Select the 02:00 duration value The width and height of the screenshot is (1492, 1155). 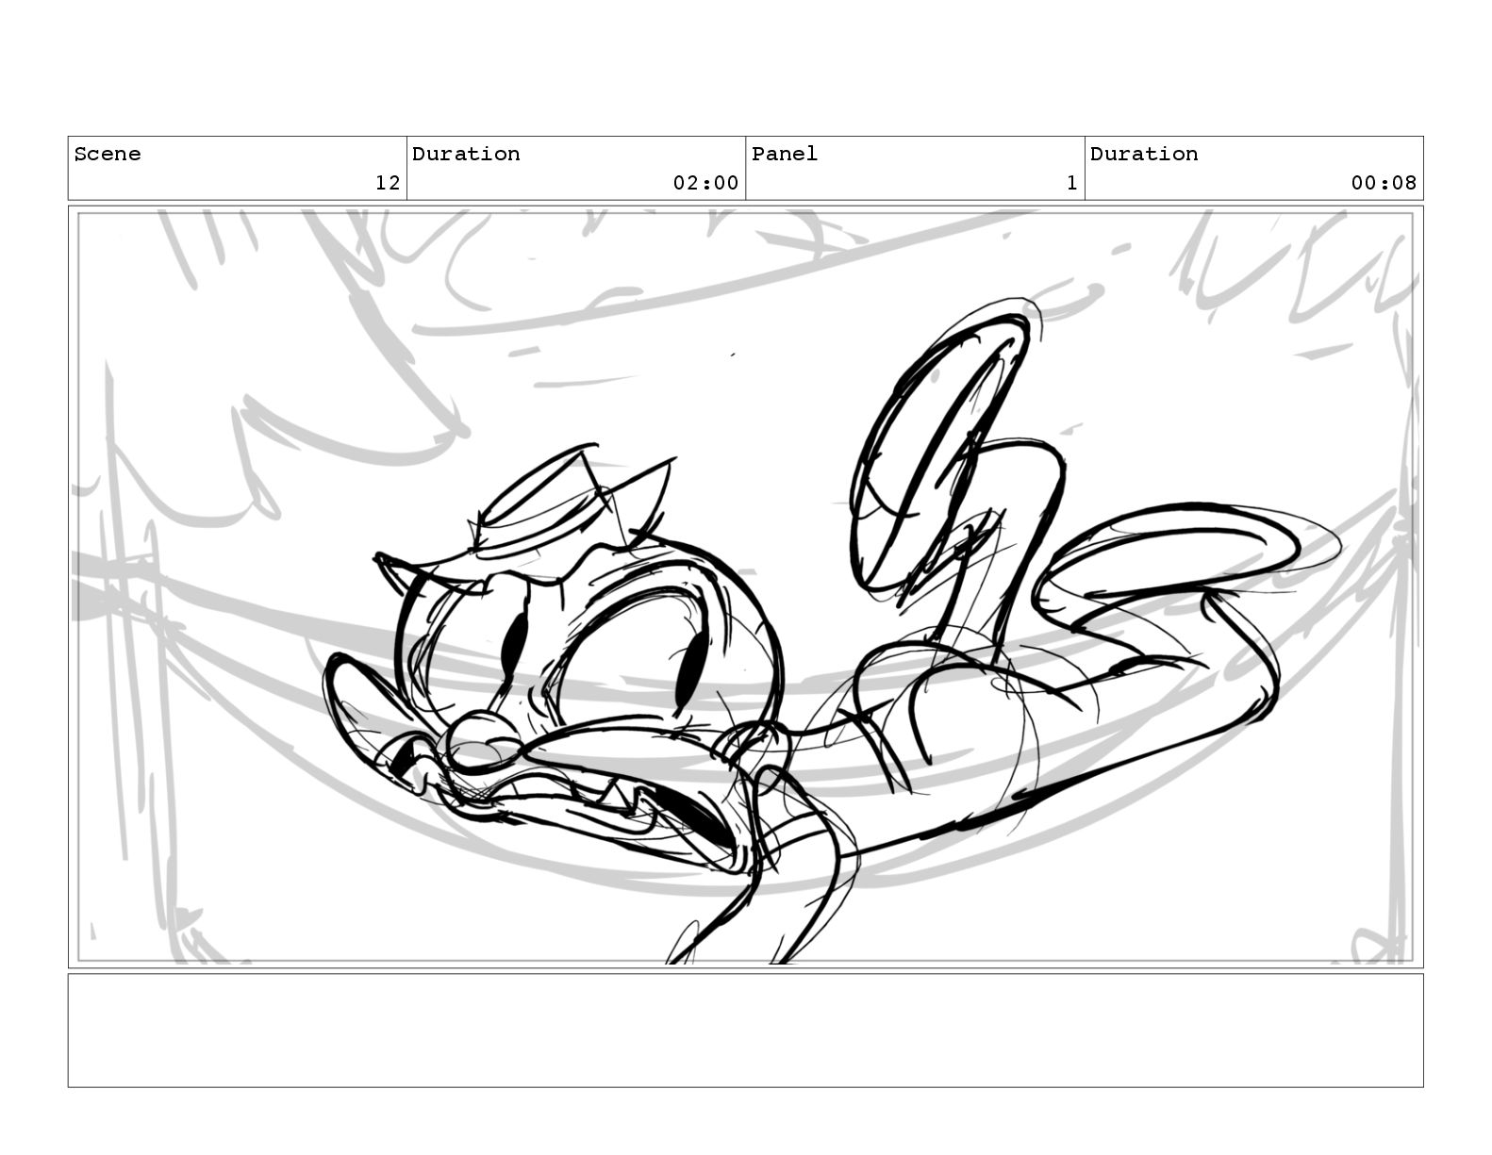[x=705, y=183]
